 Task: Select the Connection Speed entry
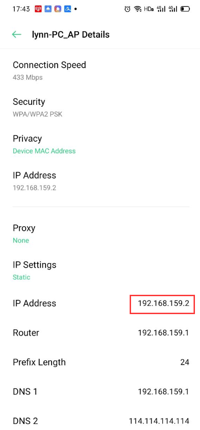tap(100, 71)
